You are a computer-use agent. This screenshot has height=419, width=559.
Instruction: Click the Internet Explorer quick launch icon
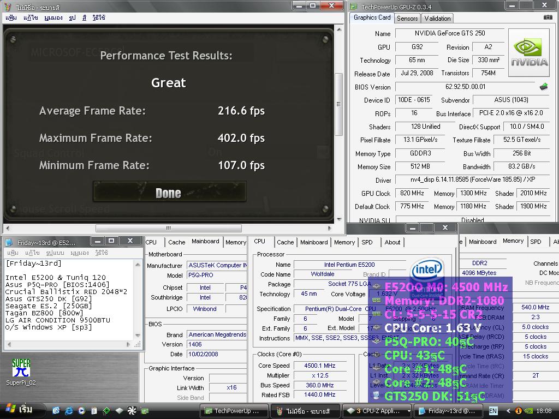tap(68, 411)
